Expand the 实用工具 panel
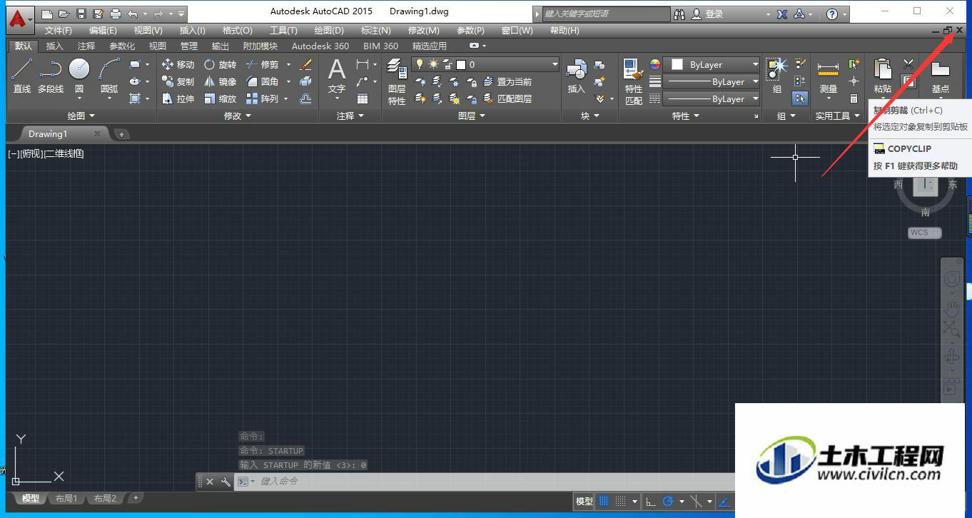972x518 pixels. click(x=838, y=116)
